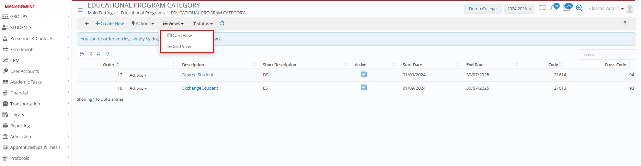This screenshot has width=641, height=166.
Task: Uncheck Active for Degree Student
Action: pyautogui.click(x=364, y=75)
